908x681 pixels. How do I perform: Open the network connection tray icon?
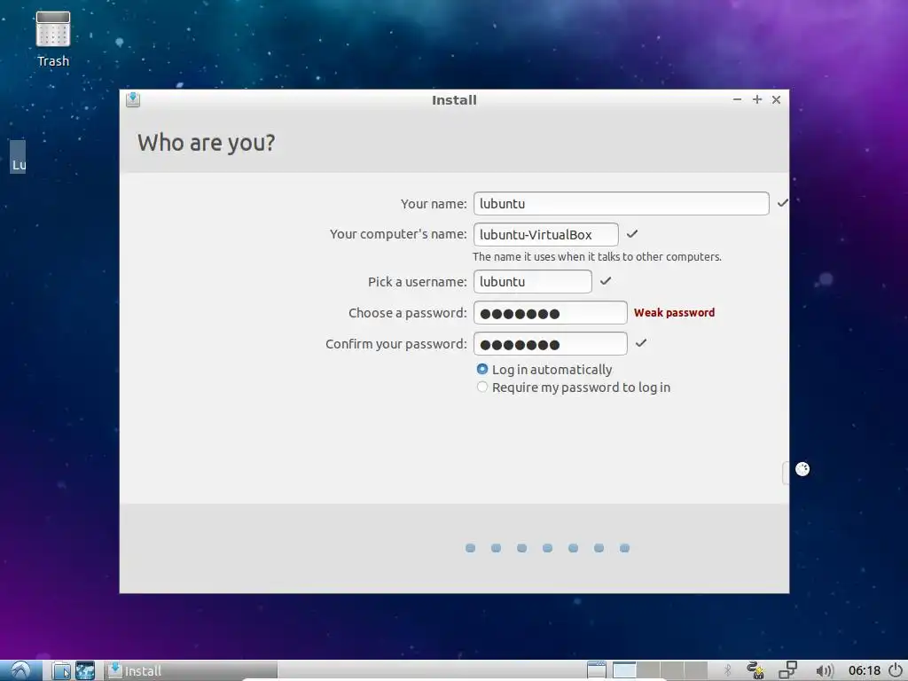pos(755,670)
